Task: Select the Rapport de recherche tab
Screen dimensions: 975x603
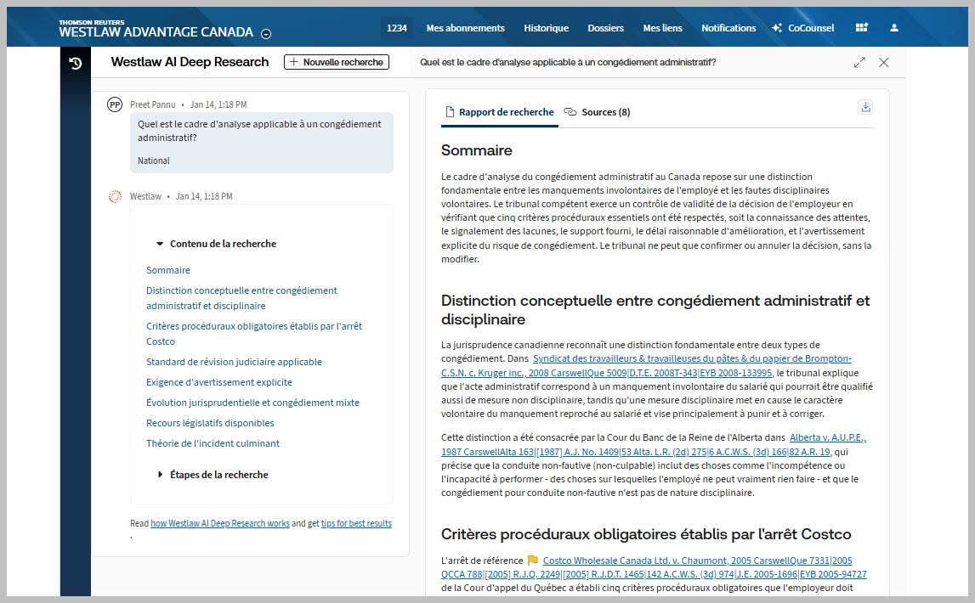Action: pyautogui.click(x=500, y=112)
